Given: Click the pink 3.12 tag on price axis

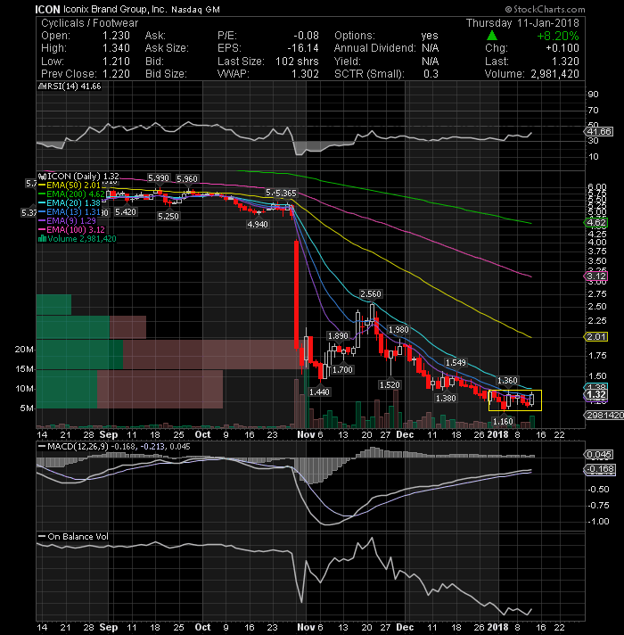Looking at the screenshot, I should (x=596, y=276).
